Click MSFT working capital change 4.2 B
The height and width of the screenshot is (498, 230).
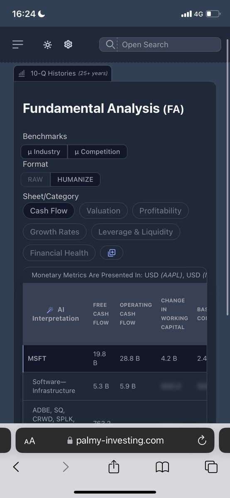click(x=169, y=358)
